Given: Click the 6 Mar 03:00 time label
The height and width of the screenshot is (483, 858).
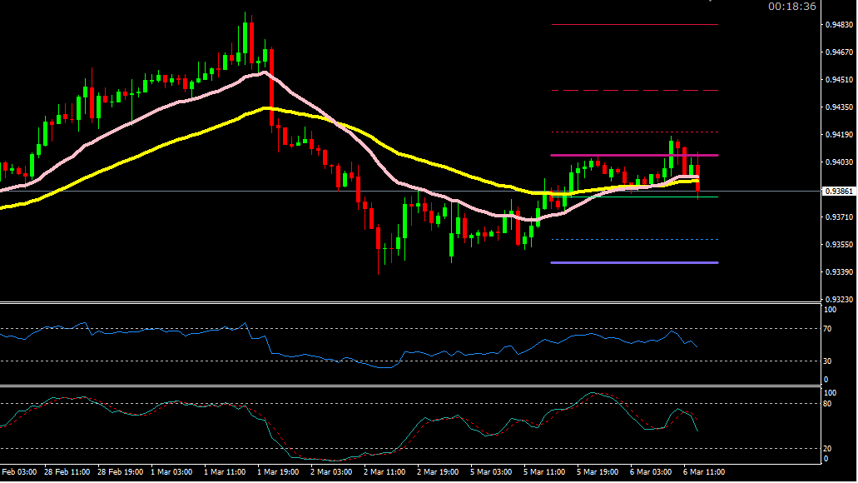Looking at the screenshot, I should pyautogui.click(x=651, y=472).
